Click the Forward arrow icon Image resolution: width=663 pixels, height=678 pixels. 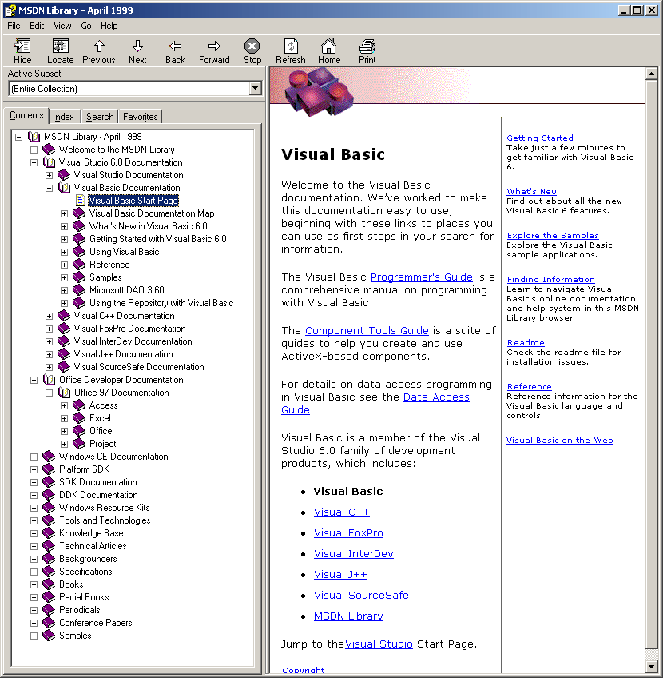214,46
